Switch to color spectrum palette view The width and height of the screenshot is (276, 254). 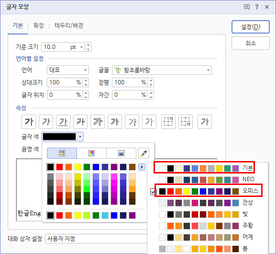coord(91,153)
